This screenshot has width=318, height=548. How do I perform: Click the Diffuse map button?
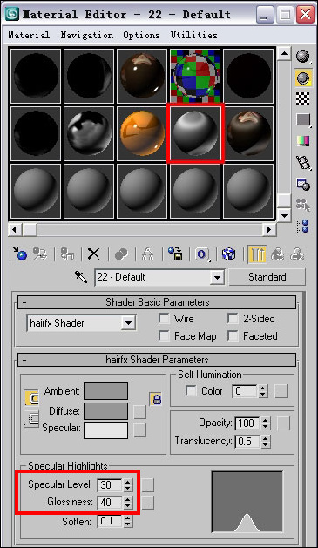[x=139, y=412]
